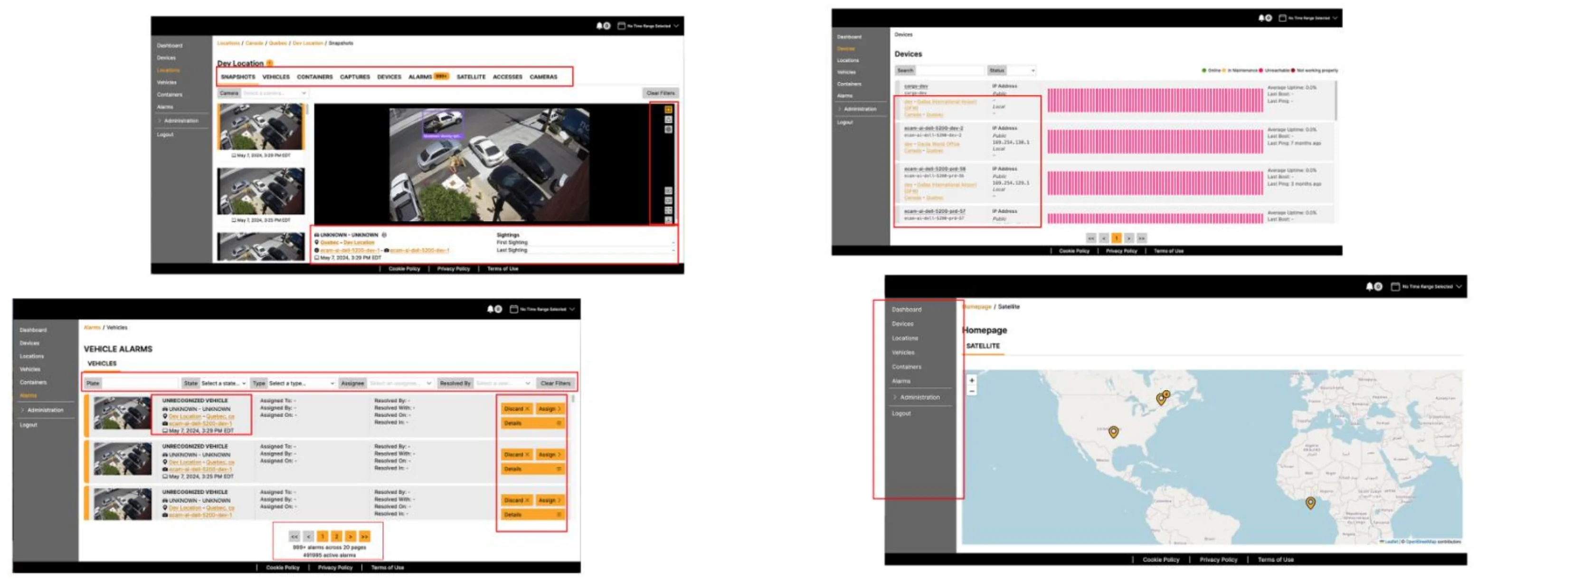This screenshot has height=579, width=1573.
Task: Click the notification bell in the Vehicle Alarms window
Action: [490, 309]
